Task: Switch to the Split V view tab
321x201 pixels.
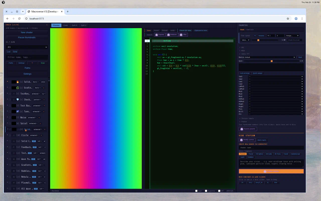Action: click(84, 25)
